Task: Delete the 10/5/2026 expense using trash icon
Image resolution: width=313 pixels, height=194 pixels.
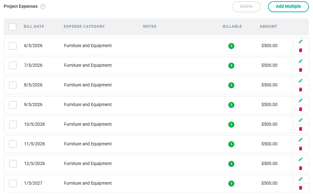Action: [301, 129]
